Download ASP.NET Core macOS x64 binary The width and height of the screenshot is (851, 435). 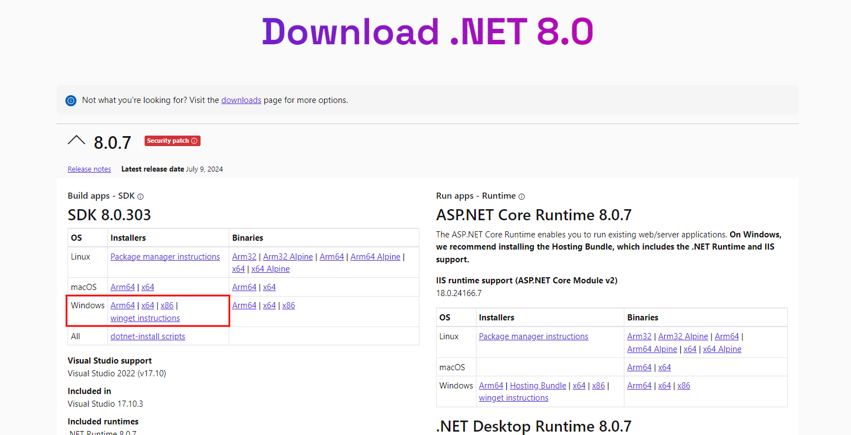tap(664, 367)
